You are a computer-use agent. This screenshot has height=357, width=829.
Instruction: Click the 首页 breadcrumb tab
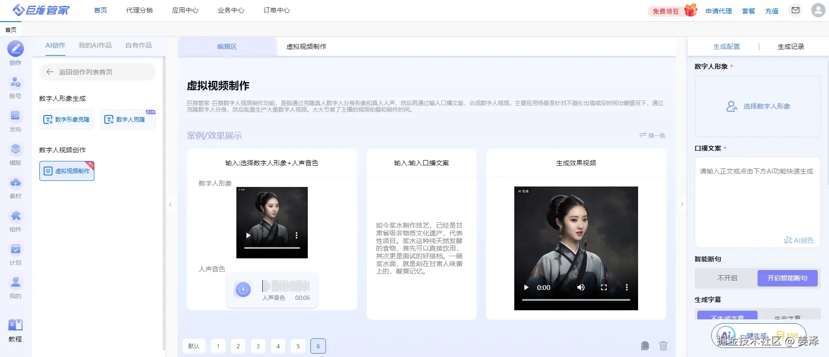click(11, 29)
